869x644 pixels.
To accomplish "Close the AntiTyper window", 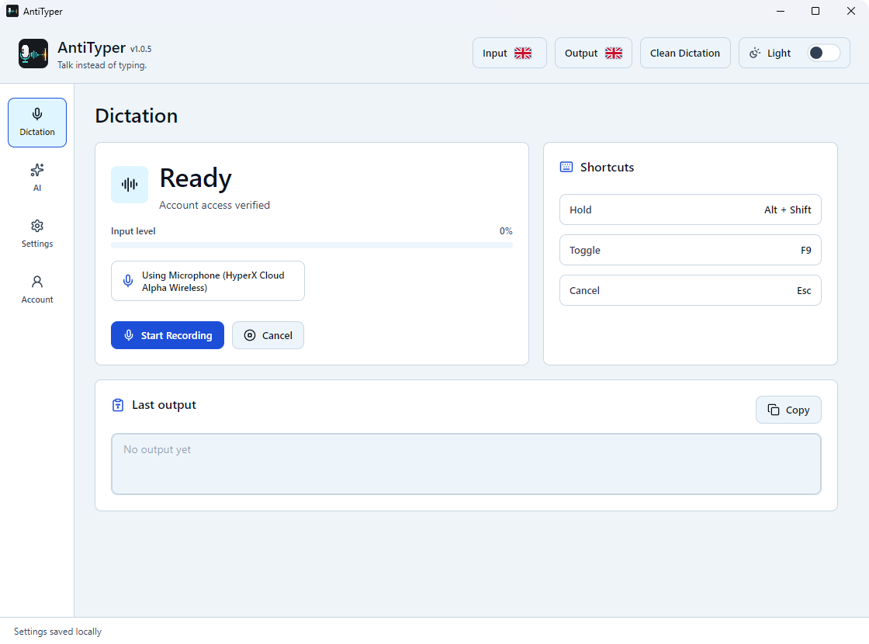I will [x=850, y=11].
